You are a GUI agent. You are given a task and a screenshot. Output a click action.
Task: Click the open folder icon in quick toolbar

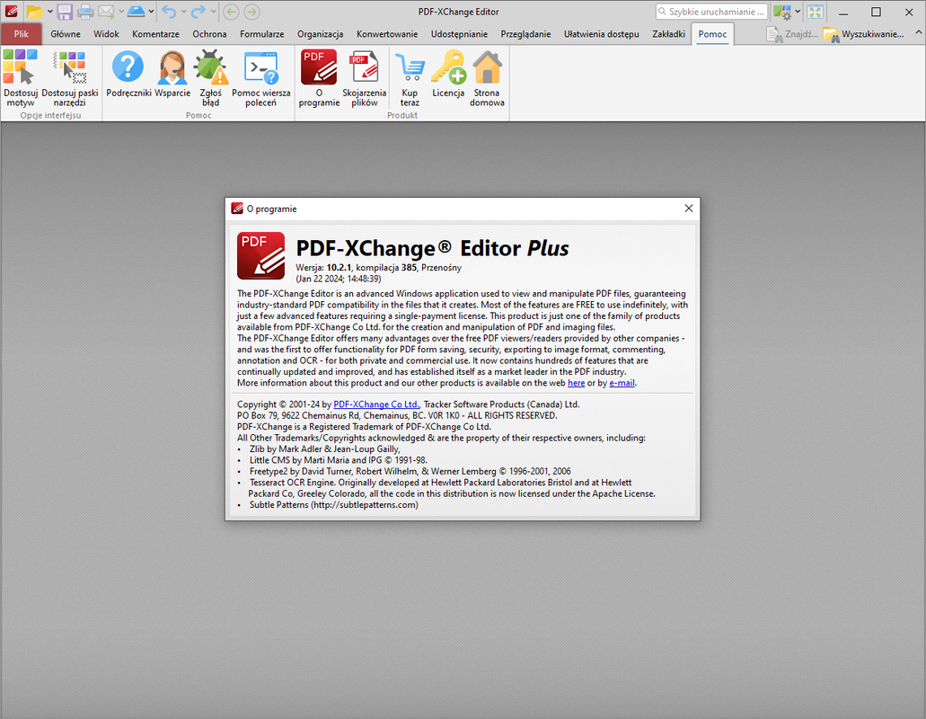tap(35, 12)
